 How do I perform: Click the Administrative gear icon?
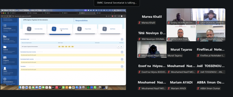(5, 79)
